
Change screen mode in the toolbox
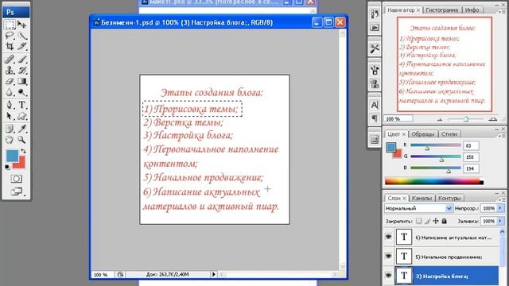pyautogui.click(x=16, y=191)
